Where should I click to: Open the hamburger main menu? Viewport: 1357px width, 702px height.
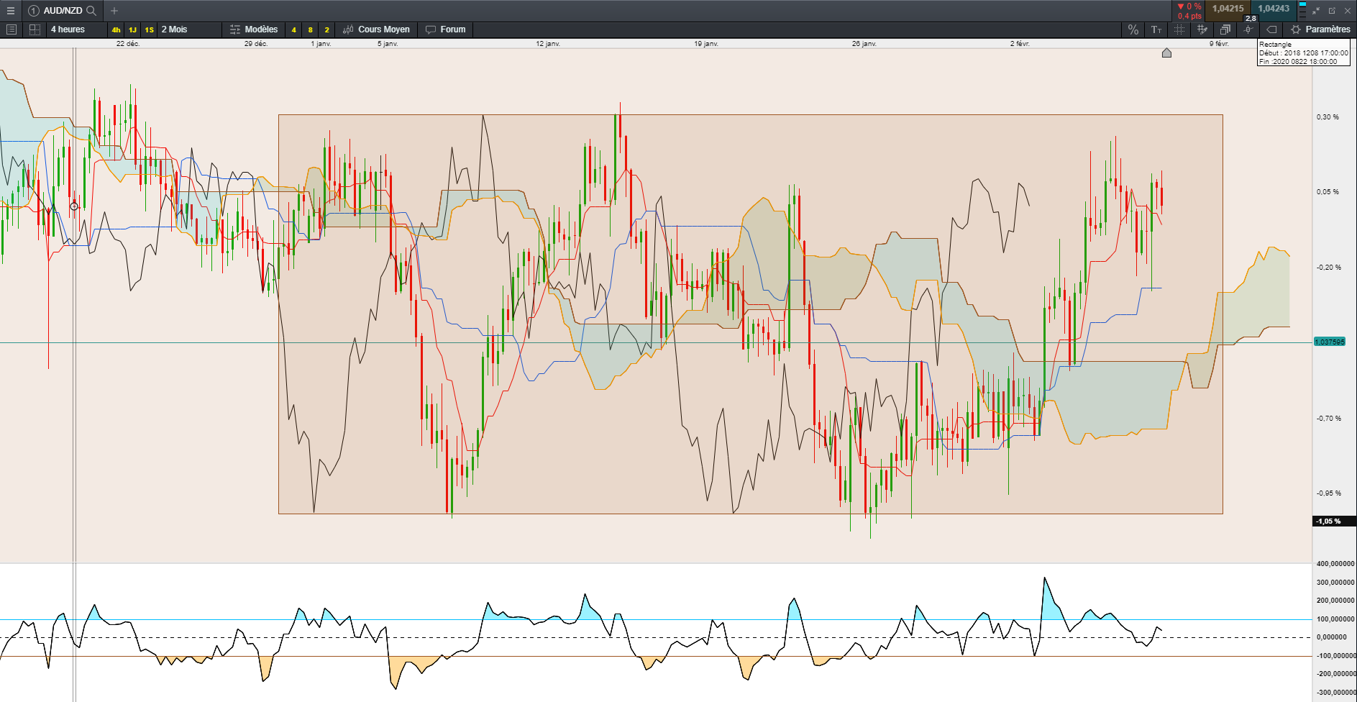pos(10,11)
